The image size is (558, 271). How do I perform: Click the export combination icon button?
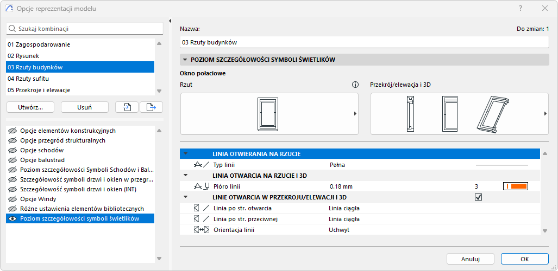pos(151,107)
